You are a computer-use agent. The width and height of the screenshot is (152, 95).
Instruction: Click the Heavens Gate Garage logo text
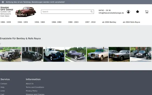(x=7, y=12)
